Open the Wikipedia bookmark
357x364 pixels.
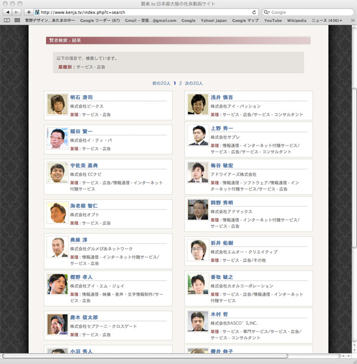pos(296,20)
